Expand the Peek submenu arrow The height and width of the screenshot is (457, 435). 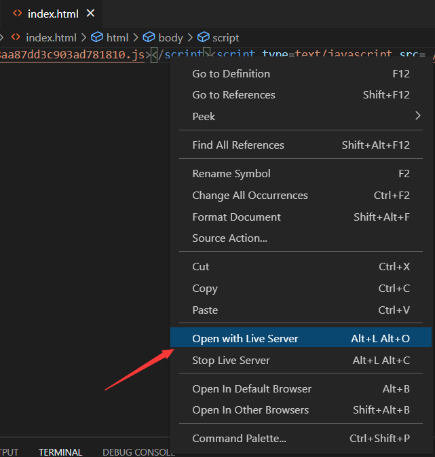418,116
